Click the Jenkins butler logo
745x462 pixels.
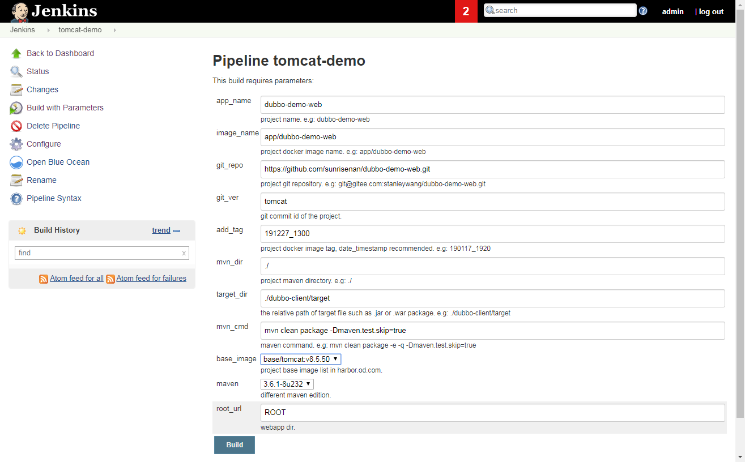point(19,11)
